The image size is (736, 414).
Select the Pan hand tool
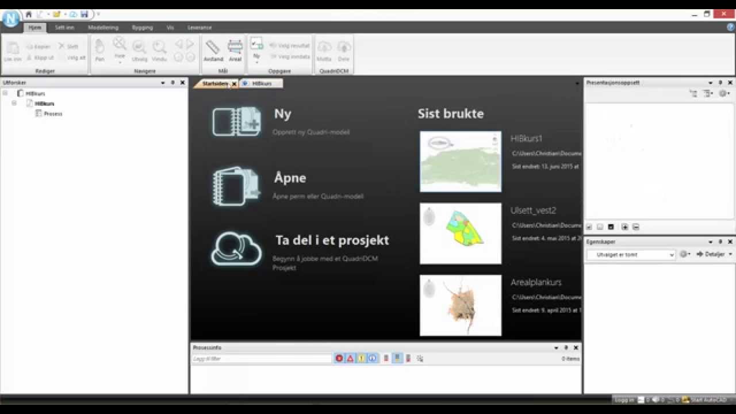click(x=99, y=51)
